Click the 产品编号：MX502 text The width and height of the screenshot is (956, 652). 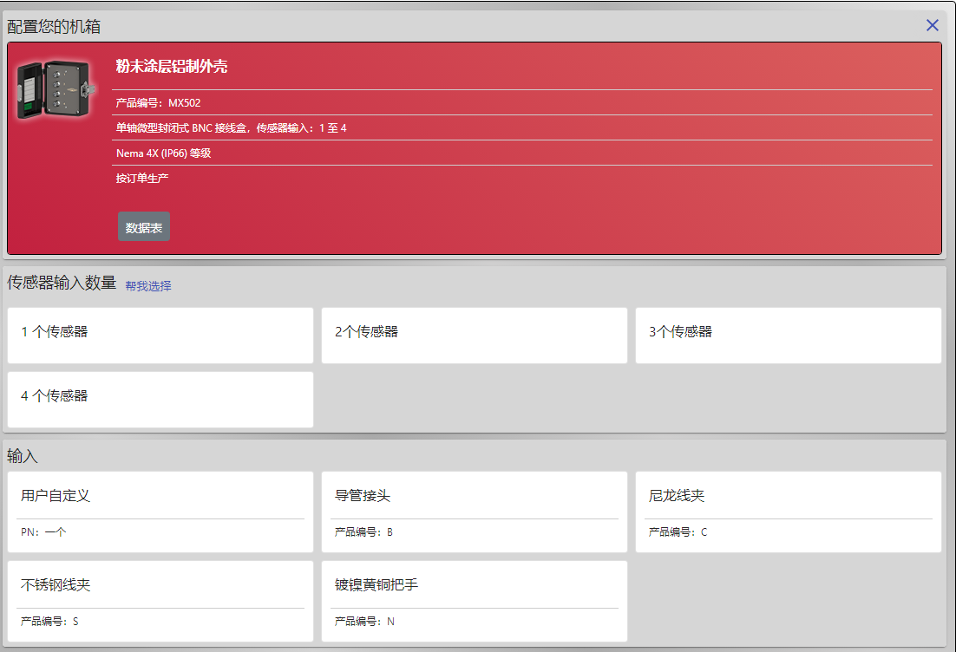(158, 103)
